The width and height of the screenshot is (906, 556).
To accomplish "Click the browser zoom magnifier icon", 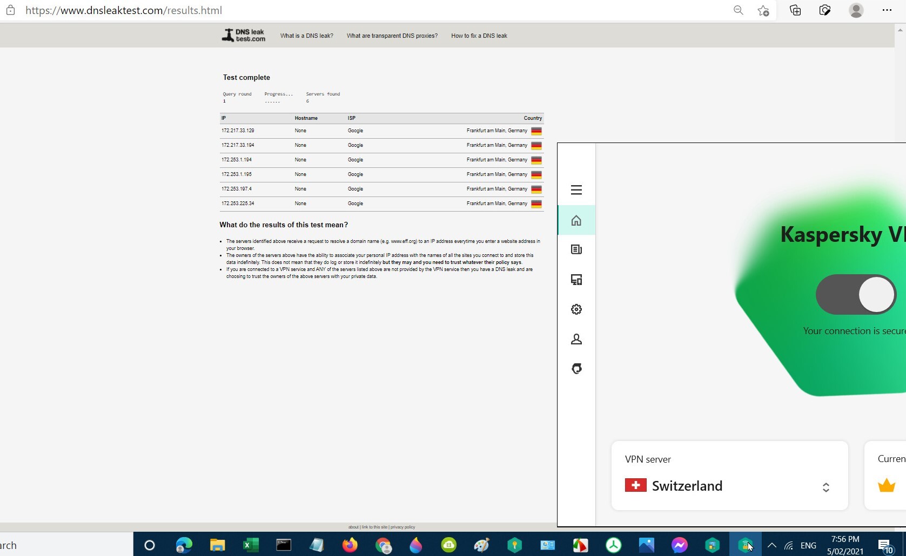I will coord(739,10).
